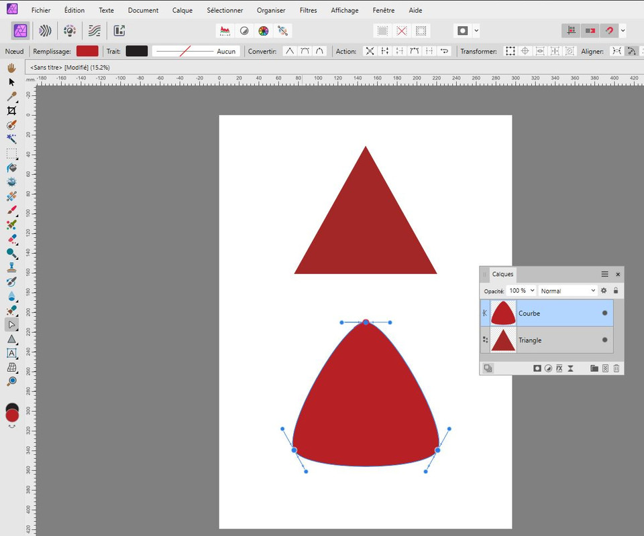Select the Hand view tool
This screenshot has width=644, height=536.
pyautogui.click(x=11, y=68)
